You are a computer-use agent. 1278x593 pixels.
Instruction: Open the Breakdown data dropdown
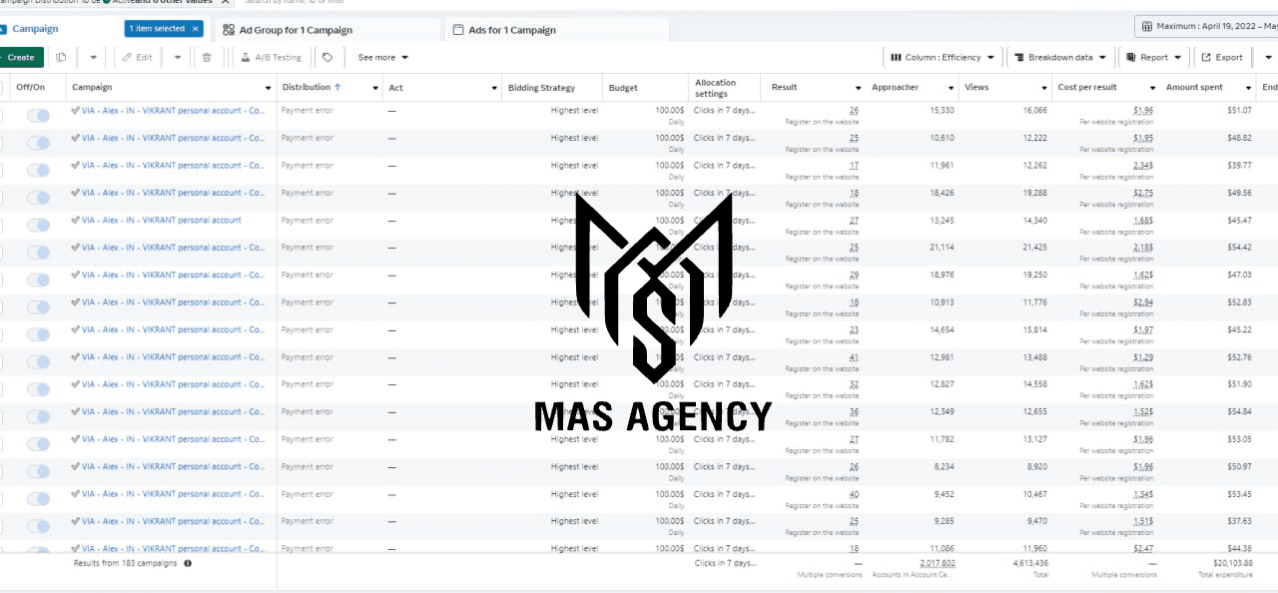(1059, 58)
